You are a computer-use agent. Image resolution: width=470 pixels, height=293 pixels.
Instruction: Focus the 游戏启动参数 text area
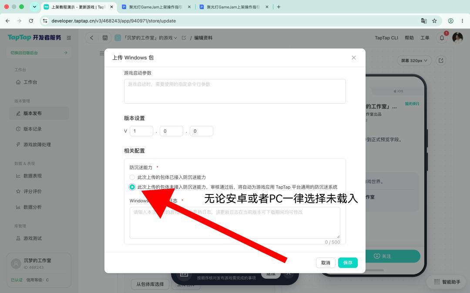pyautogui.click(x=235, y=91)
